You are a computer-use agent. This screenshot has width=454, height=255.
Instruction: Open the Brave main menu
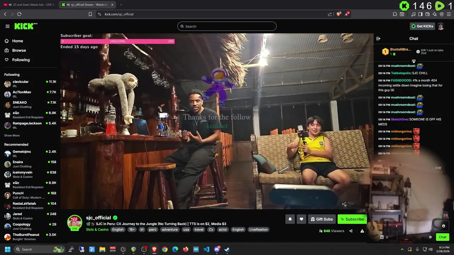coord(449,14)
